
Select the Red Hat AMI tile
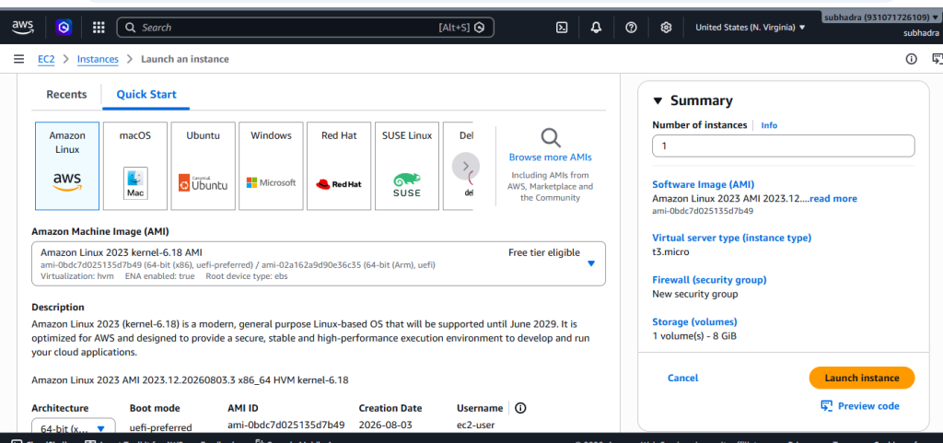point(339,167)
